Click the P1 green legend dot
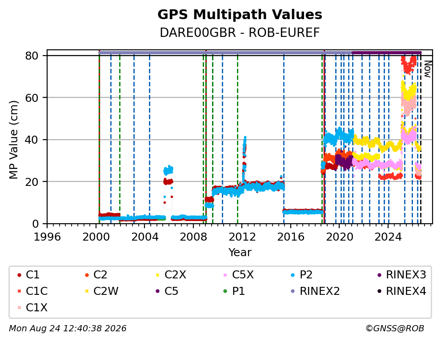This screenshot has width=441, height=342. pos(225,291)
